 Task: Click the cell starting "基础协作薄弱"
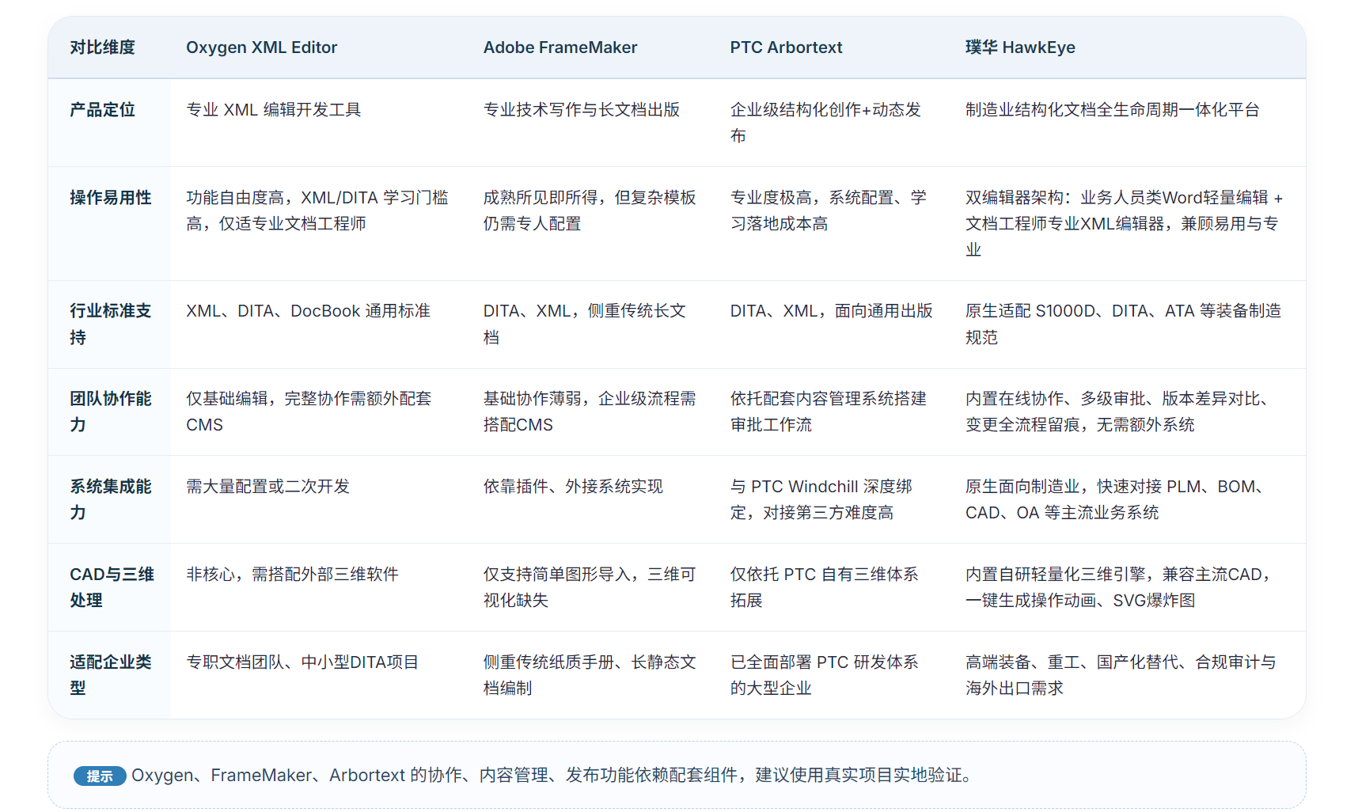click(x=590, y=412)
